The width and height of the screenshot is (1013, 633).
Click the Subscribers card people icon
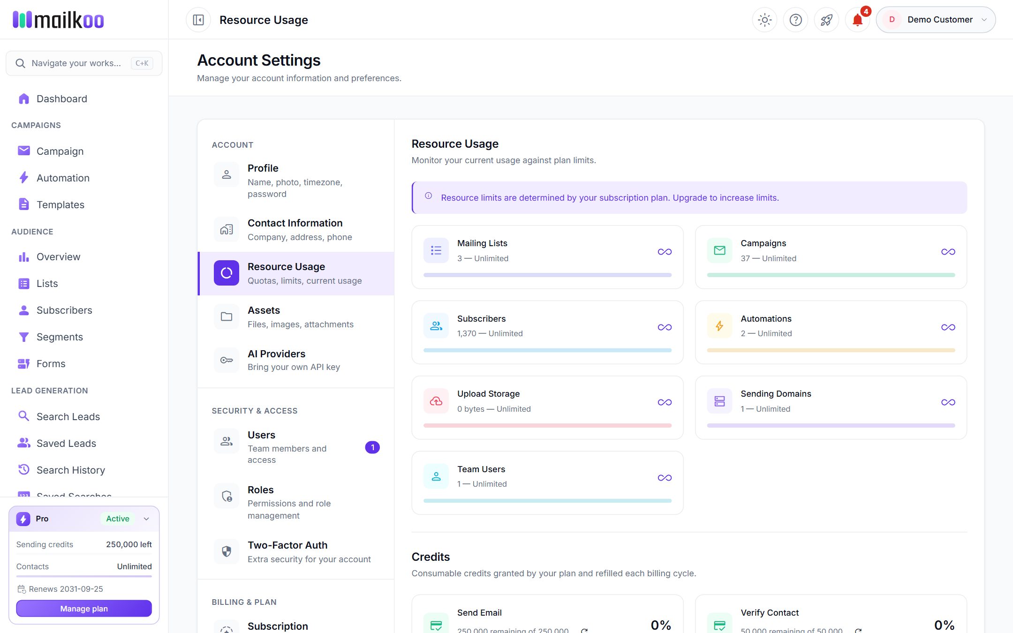pyautogui.click(x=436, y=326)
